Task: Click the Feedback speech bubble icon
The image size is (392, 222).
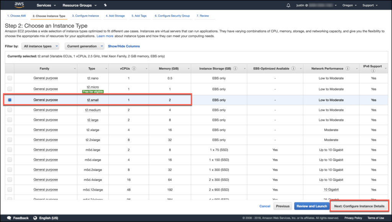Action: [9, 218]
